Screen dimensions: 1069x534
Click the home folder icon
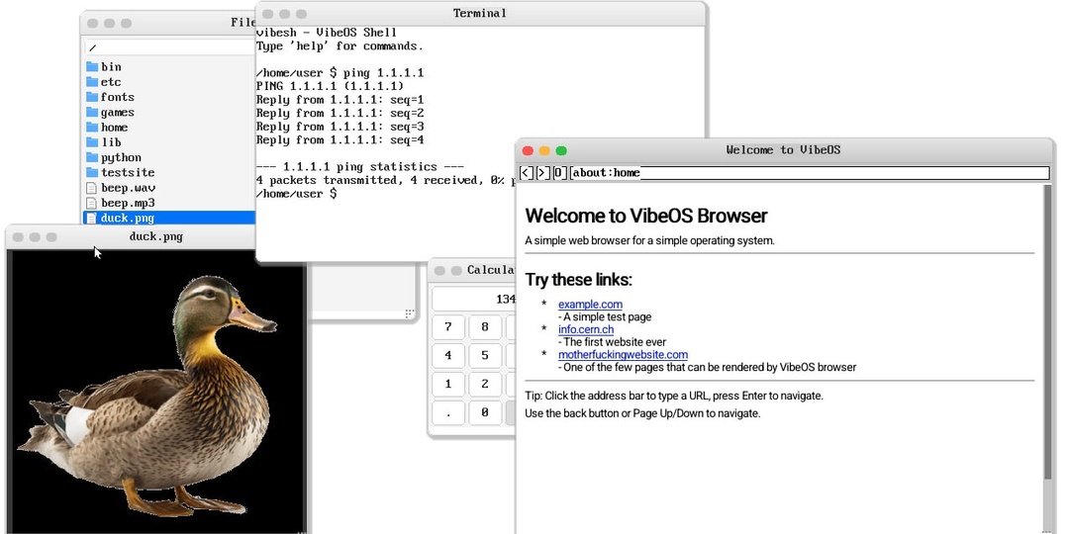92,127
